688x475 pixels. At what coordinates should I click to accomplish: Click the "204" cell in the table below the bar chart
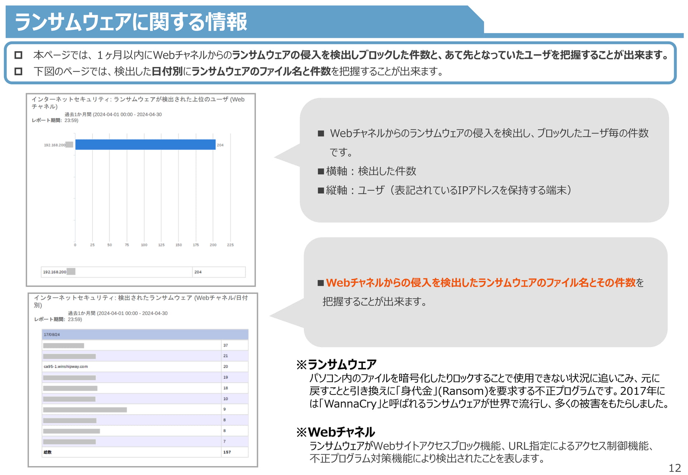[x=219, y=272]
